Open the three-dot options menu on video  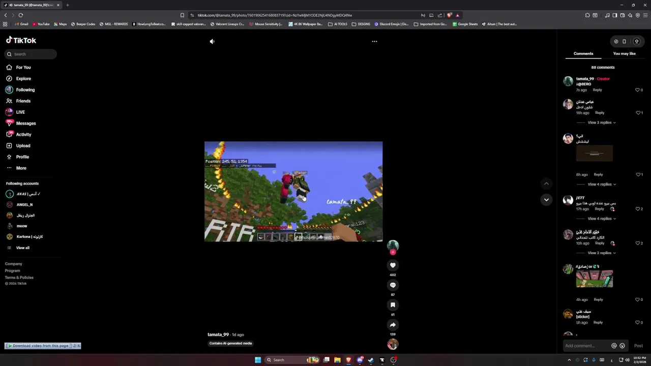pyautogui.click(x=374, y=41)
